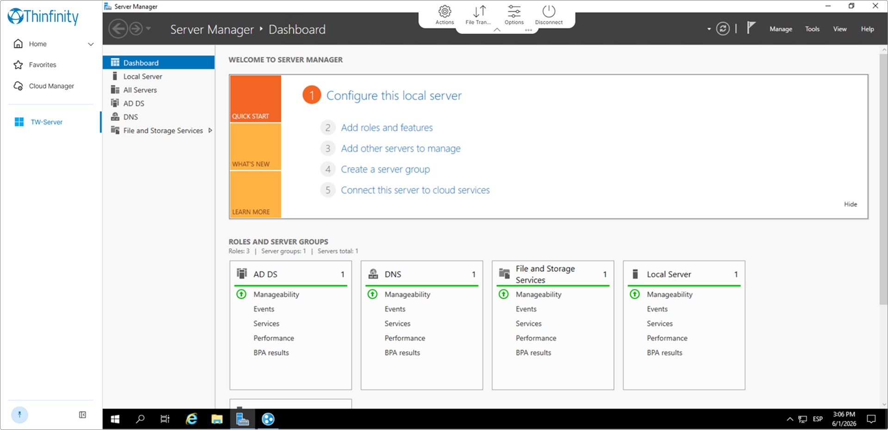Open the navigation history dropdown arrow
This screenshot has height=430, width=888.
tap(148, 29)
